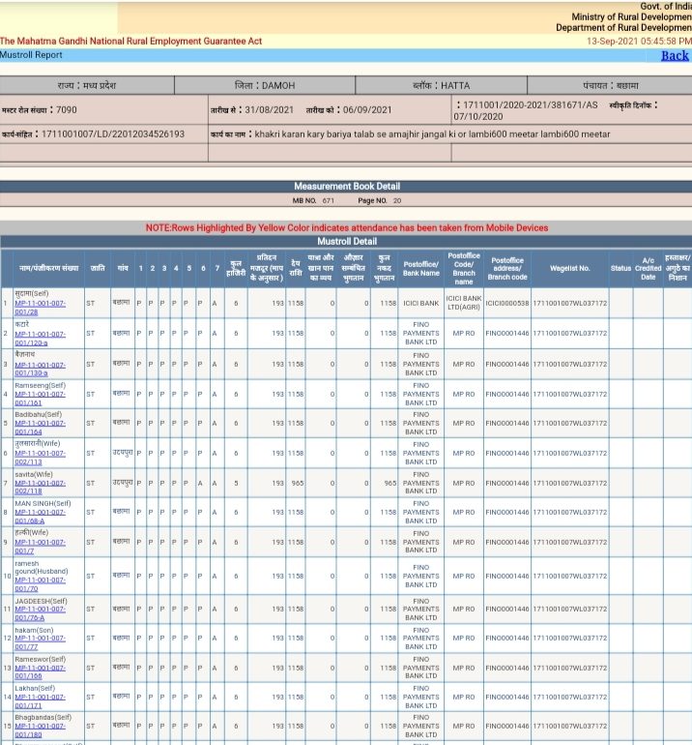Open Rameswor's job card 001/166 link
Viewport: 692px width, 745px height.
pyautogui.click(x=40, y=671)
